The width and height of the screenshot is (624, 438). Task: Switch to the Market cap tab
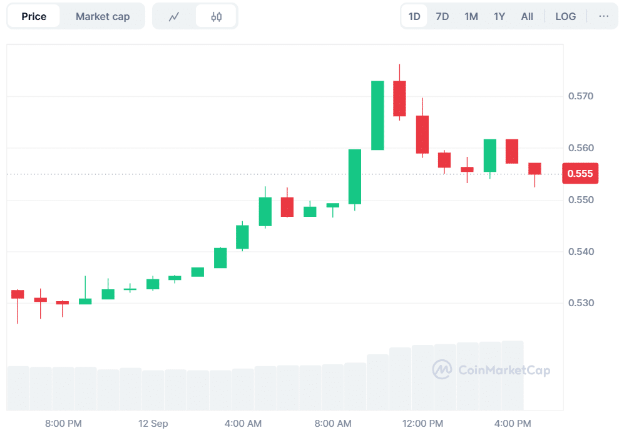[103, 16]
